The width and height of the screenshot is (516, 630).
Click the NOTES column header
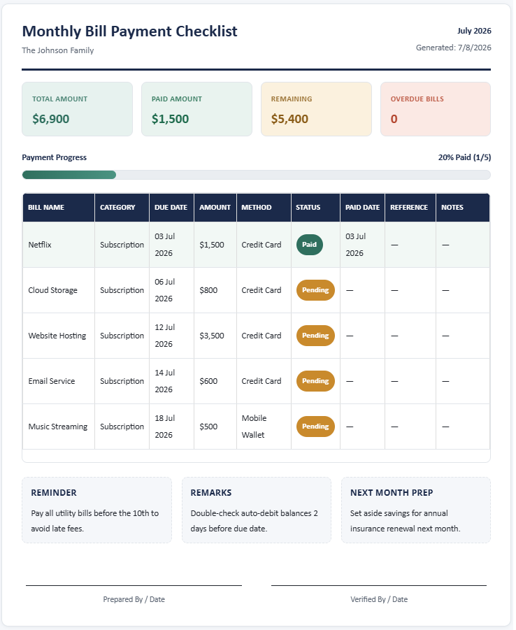pyautogui.click(x=463, y=208)
